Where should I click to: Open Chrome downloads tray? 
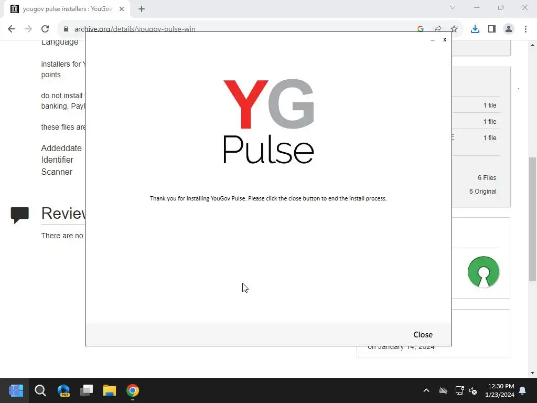click(475, 29)
